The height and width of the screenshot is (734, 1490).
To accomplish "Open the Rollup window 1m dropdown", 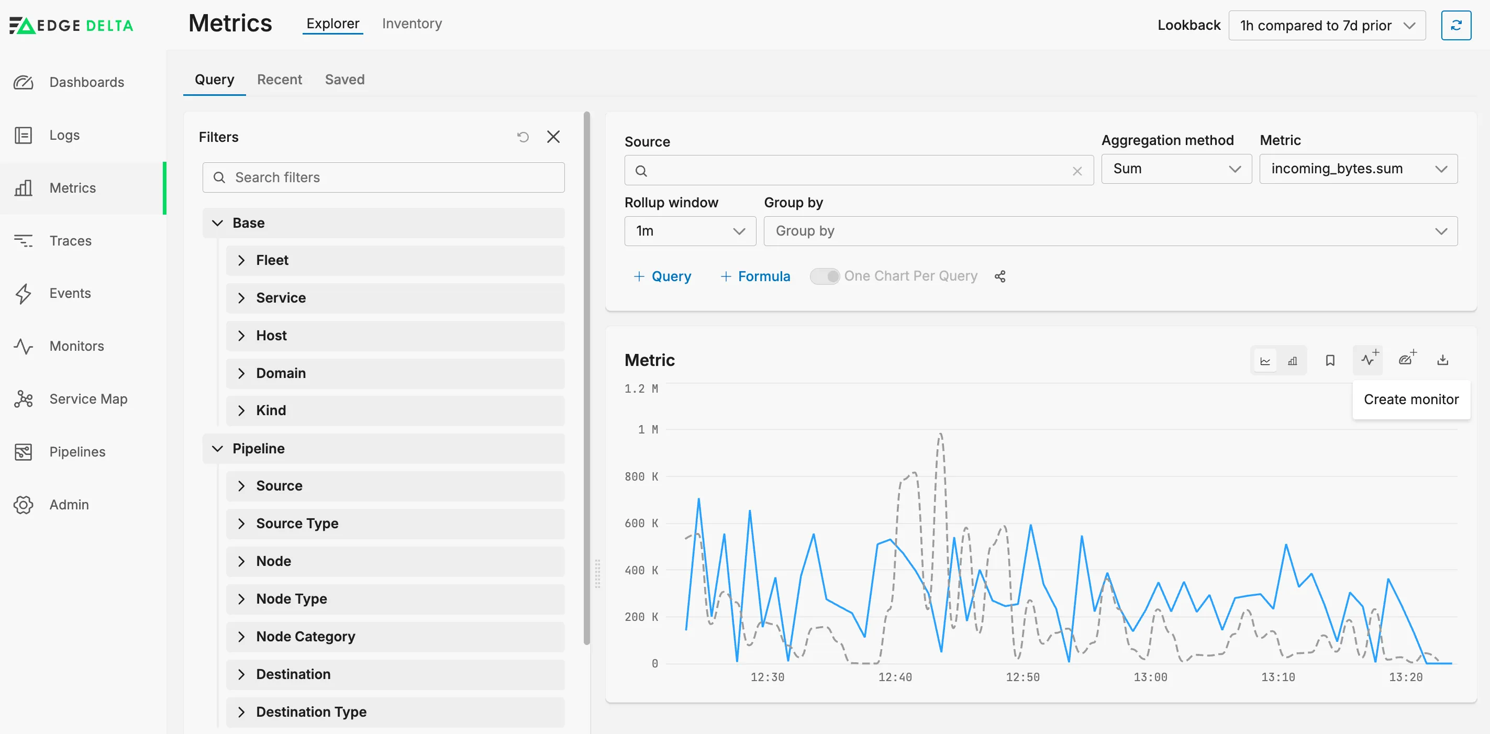I will click(x=690, y=231).
